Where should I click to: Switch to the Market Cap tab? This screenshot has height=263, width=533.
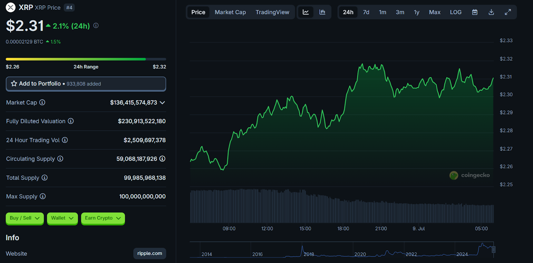coord(230,12)
